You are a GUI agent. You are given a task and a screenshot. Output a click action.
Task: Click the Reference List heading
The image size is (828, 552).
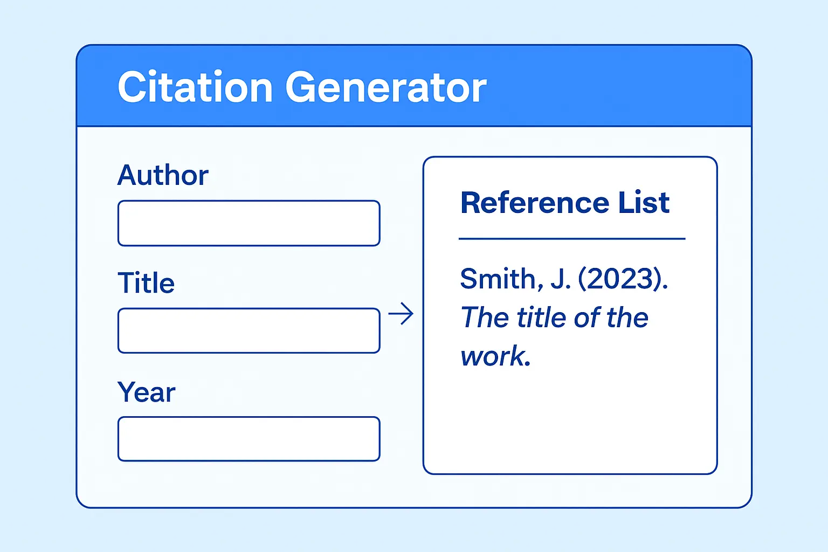pyautogui.click(x=564, y=203)
